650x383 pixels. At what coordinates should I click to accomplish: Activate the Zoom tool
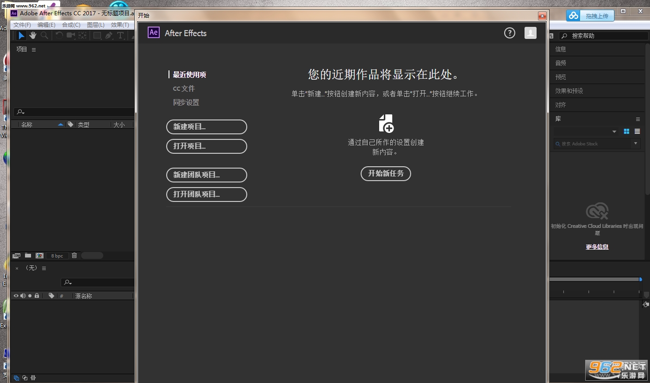tap(45, 36)
